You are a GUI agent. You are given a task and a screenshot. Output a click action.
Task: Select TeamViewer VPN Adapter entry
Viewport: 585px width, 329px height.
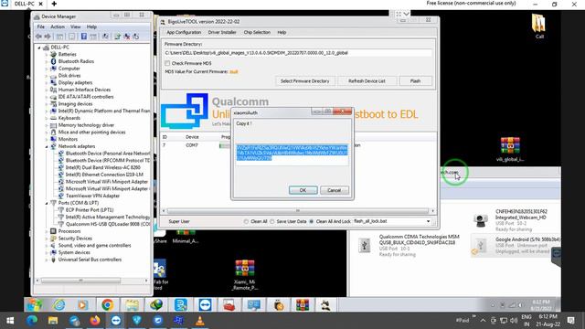click(x=92, y=196)
